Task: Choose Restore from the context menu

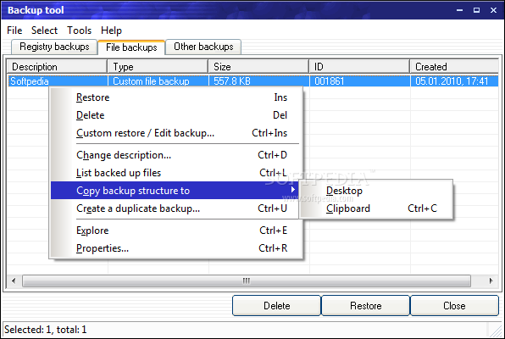Action: click(176, 97)
